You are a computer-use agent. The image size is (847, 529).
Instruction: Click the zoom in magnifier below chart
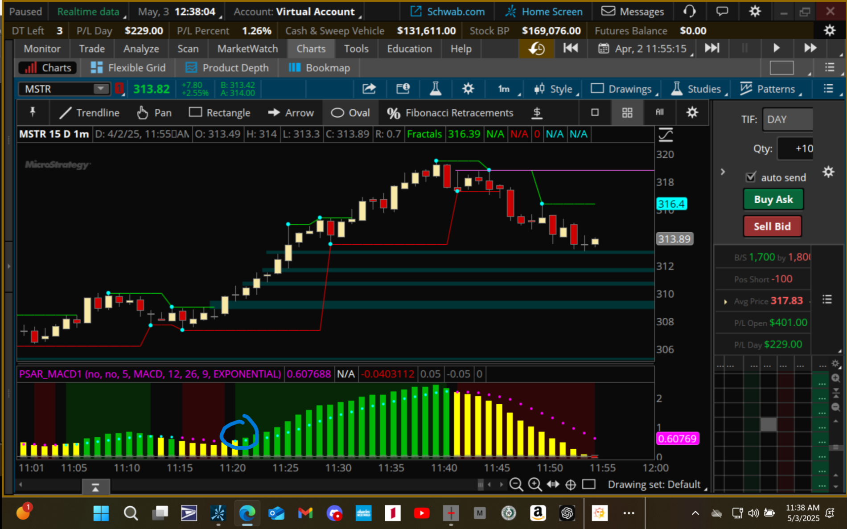point(535,484)
